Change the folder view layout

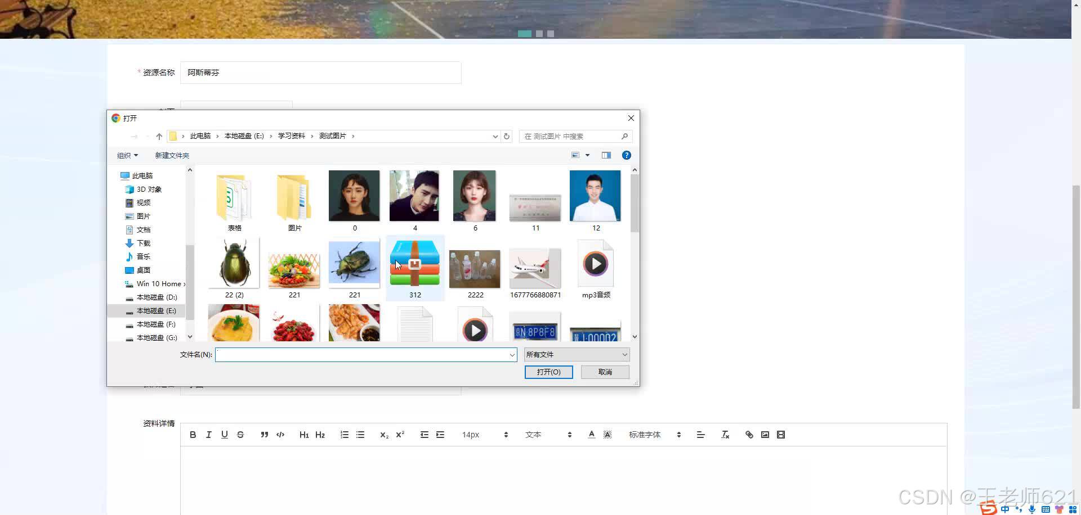[575, 155]
